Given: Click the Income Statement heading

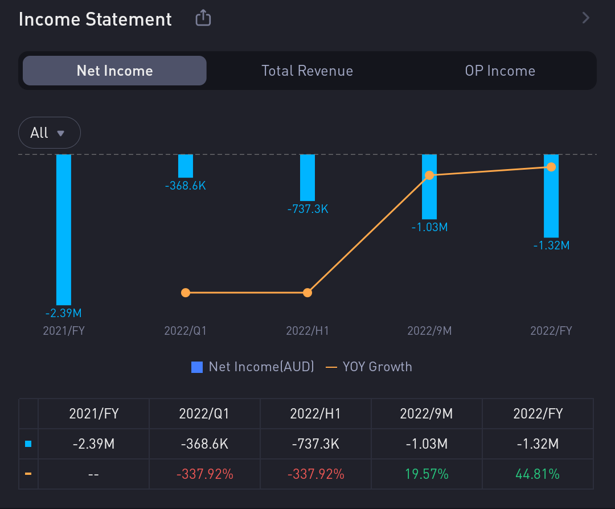Looking at the screenshot, I should tap(95, 19).
